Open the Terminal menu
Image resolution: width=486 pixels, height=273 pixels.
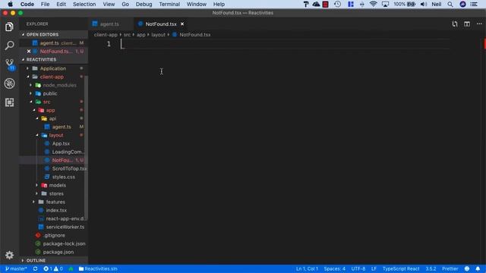(169, 4)
